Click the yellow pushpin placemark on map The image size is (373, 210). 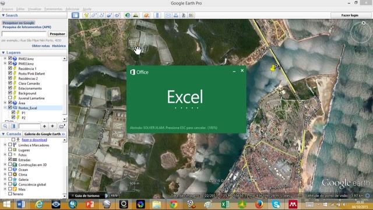(273, 68)
